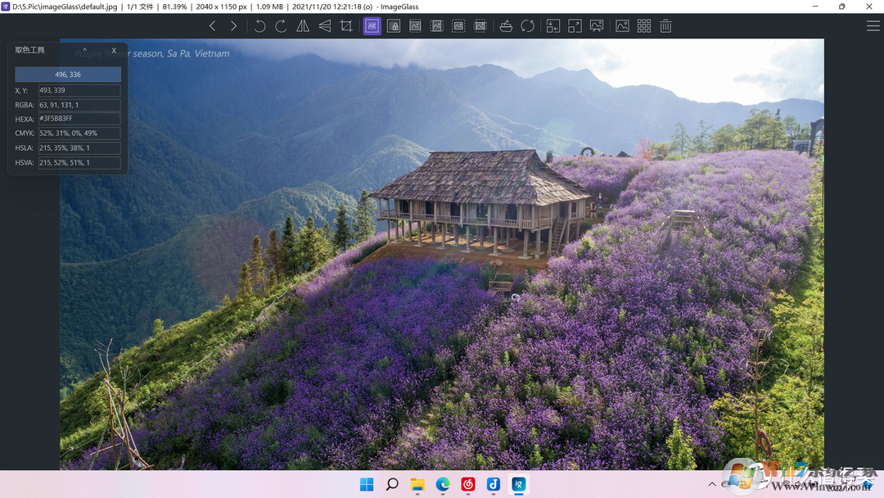Go to the next image
Screen dimensions: 884x498
pos(234,25)
